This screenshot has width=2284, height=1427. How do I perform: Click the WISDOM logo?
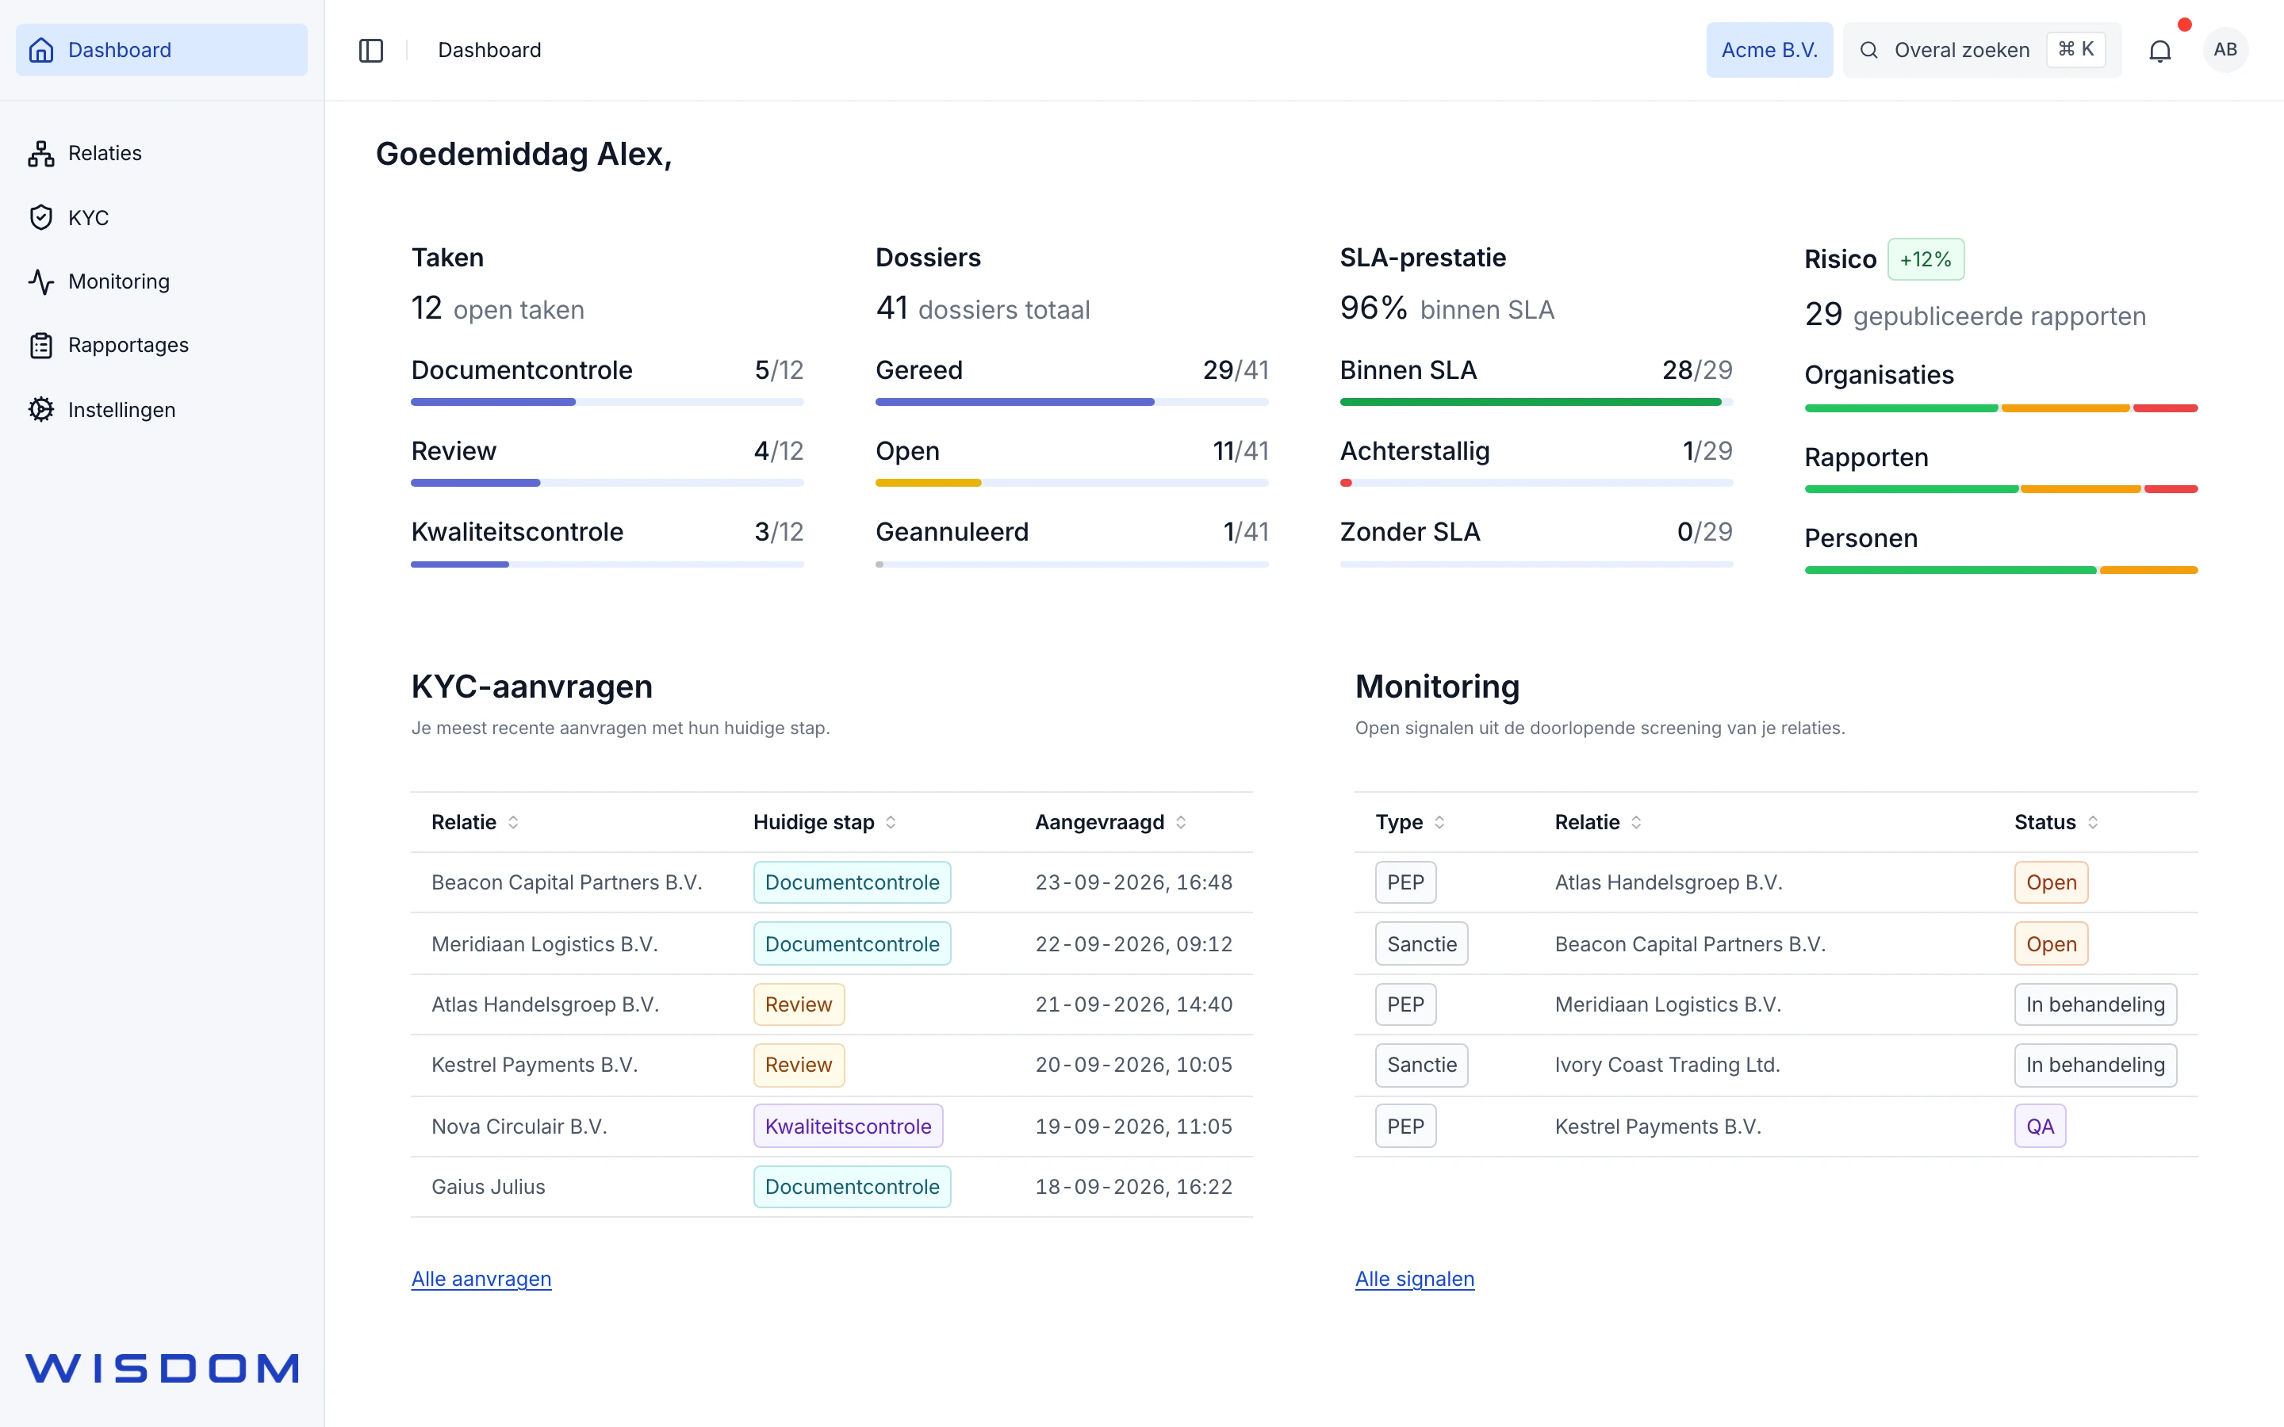(162, 1368)
